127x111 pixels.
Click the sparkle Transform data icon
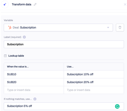[x=5, y=4]
